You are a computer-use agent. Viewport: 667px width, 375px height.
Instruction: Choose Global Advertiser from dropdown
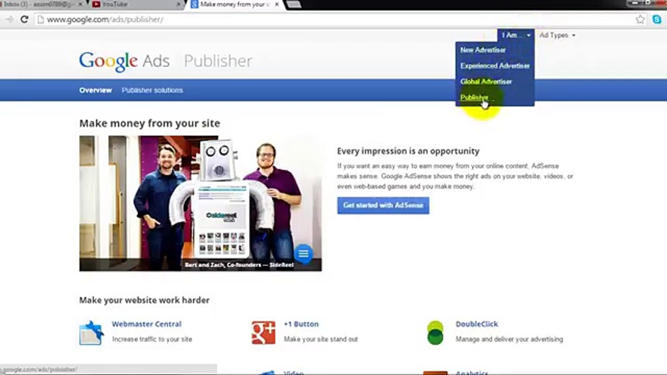click(486, 82)
